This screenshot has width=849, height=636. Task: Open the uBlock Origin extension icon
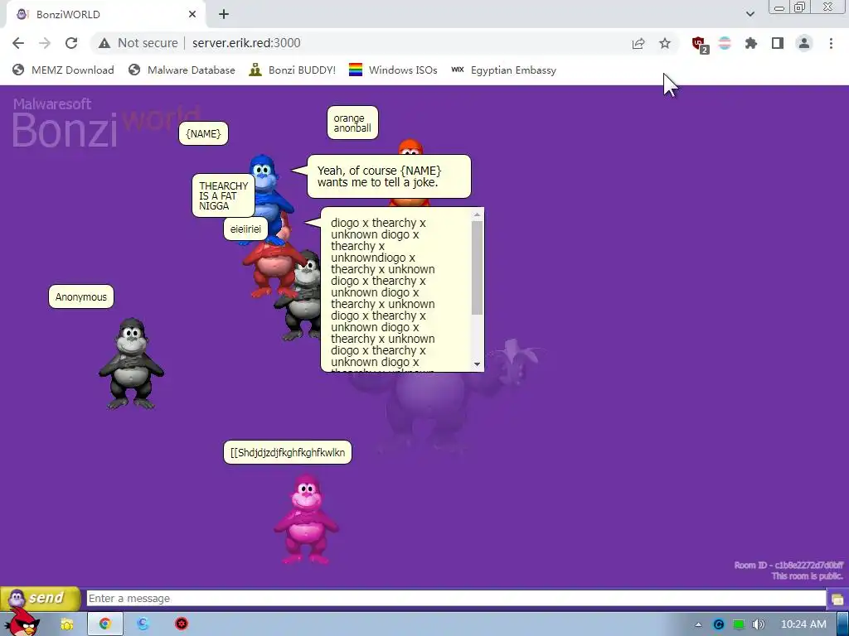click(700, 44)
